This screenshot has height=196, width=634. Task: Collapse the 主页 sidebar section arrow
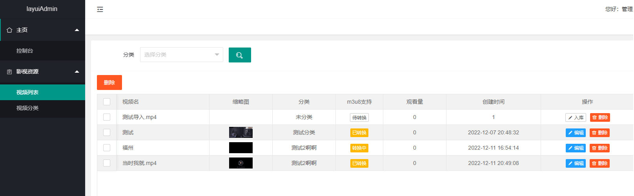click(77, 30)
